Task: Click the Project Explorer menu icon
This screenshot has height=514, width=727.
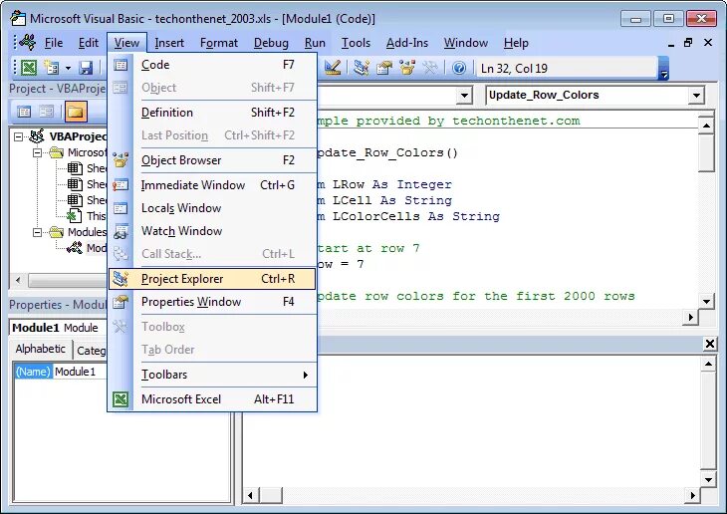Action: coord(121,279)
